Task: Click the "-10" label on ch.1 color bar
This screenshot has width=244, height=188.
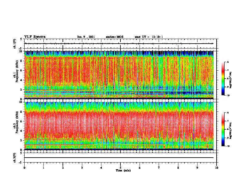Action: (228, 95)
